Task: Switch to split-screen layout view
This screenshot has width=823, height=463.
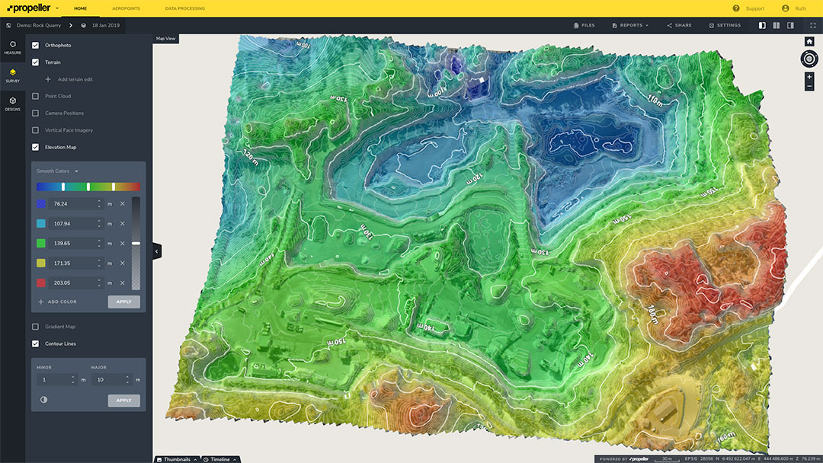Action: pyautogui.click(x=777, y=25)
